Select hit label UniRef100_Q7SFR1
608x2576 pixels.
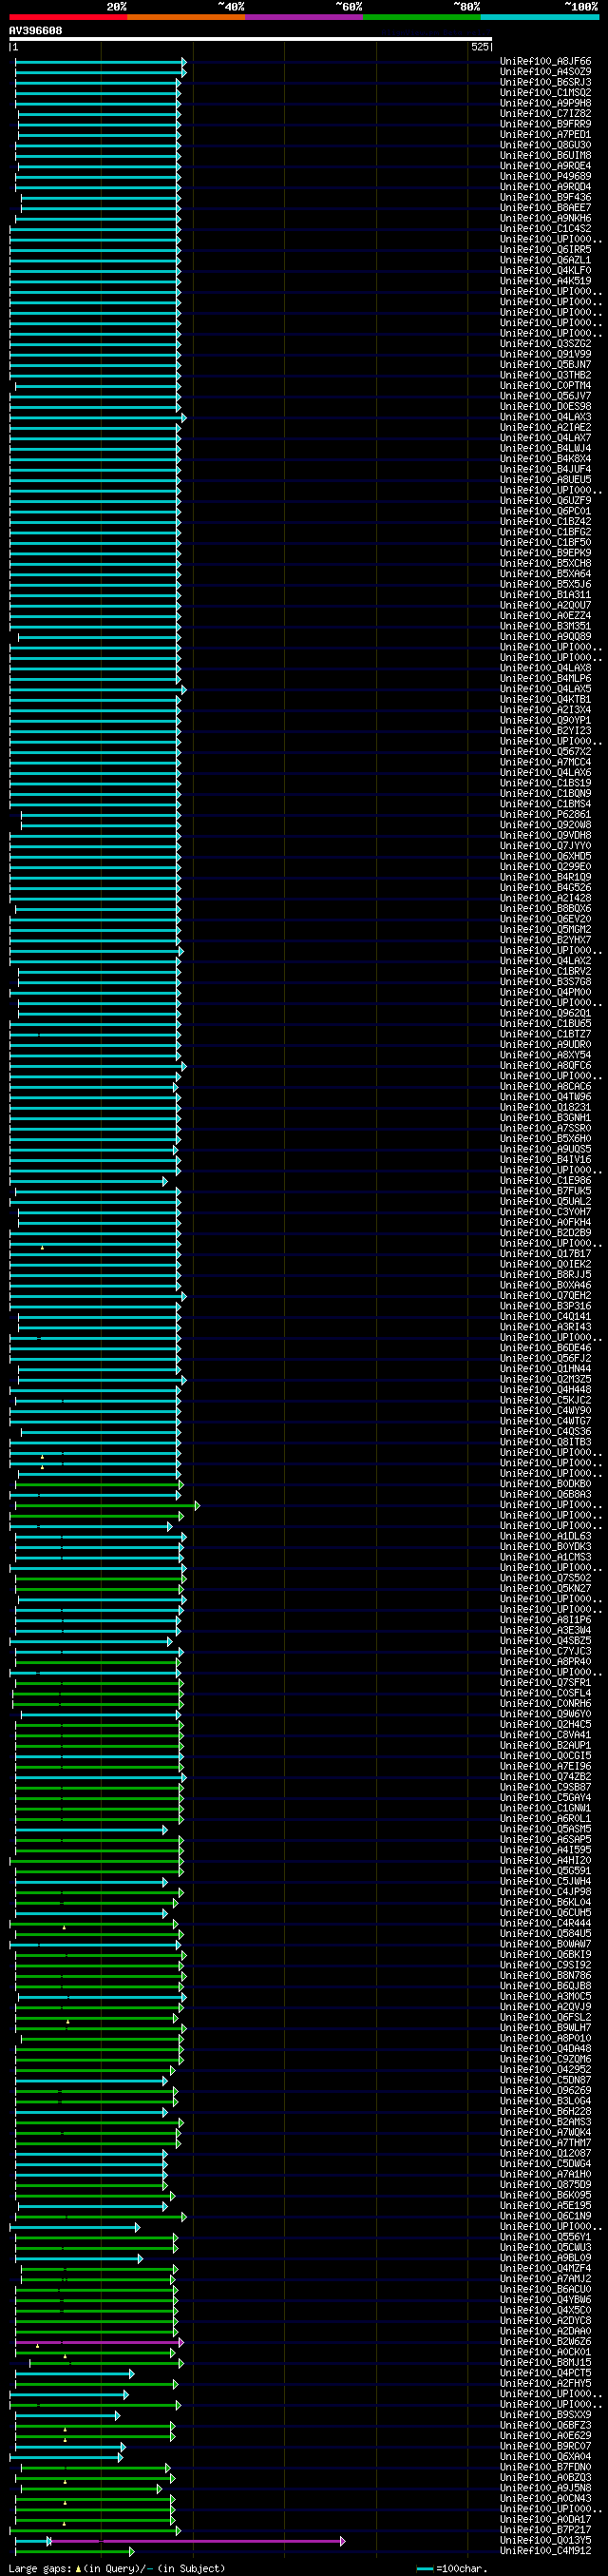tap(545, 1683)
